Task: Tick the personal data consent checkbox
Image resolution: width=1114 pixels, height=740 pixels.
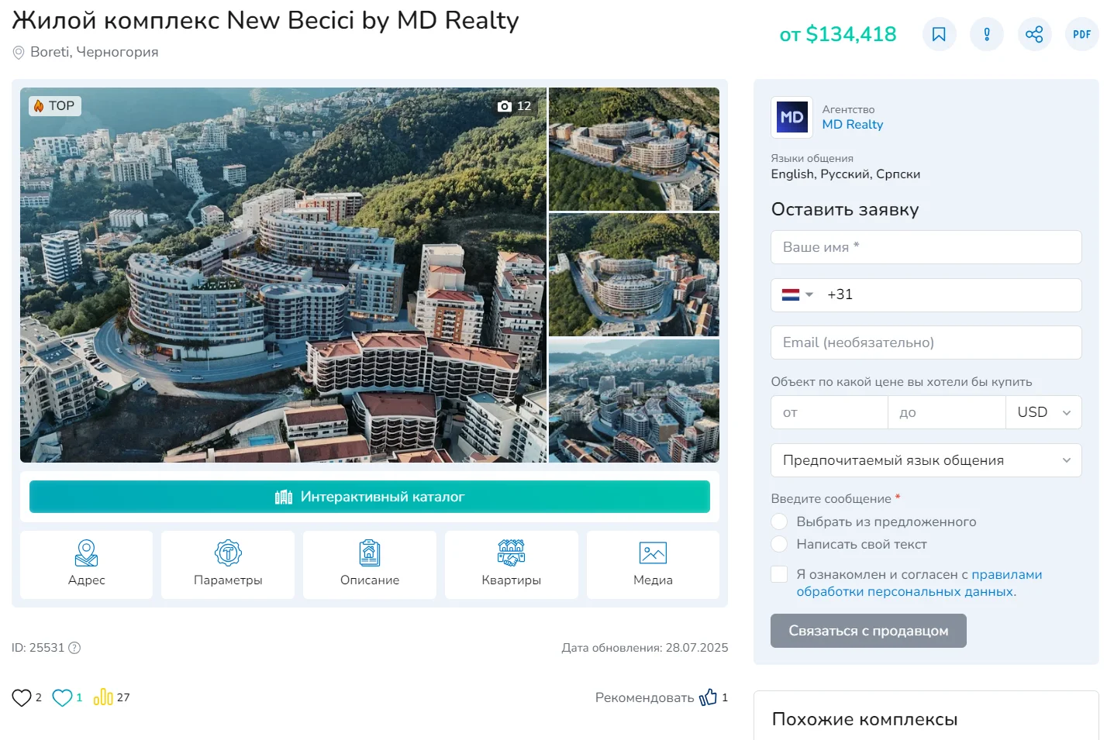Action: pyautogui.click(x=779, y=574)
